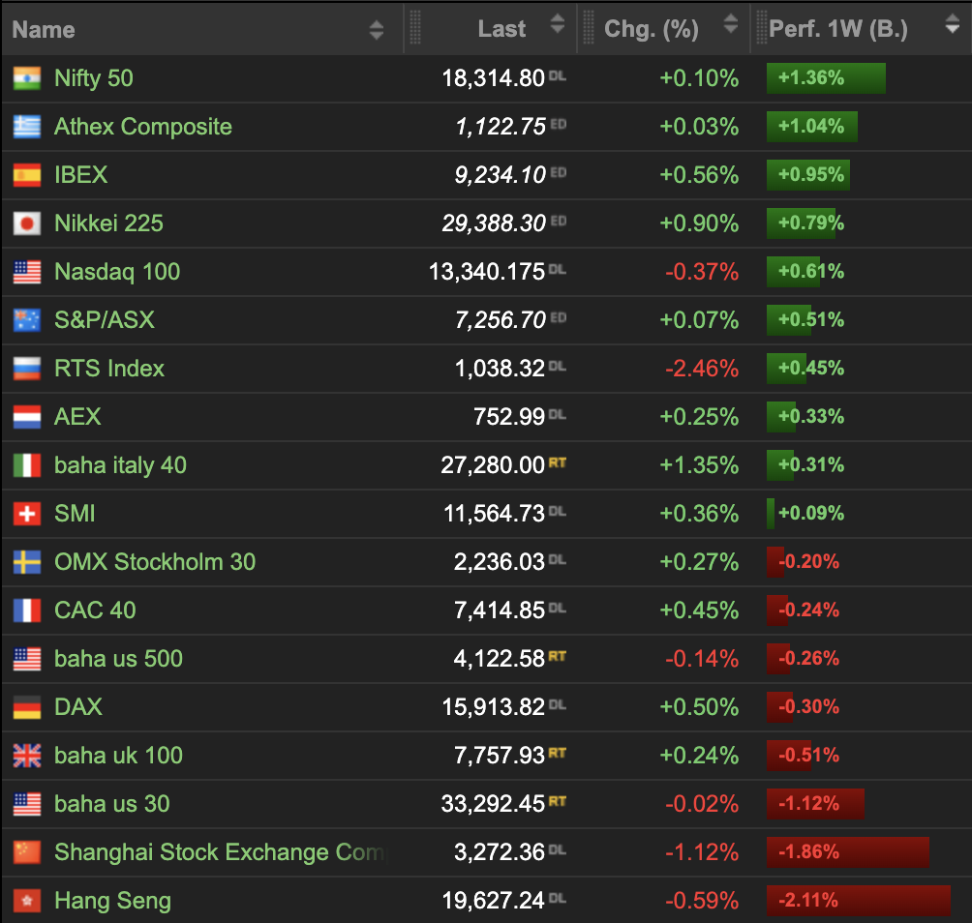
Task: Click the Last column header text
Action: 501,28
